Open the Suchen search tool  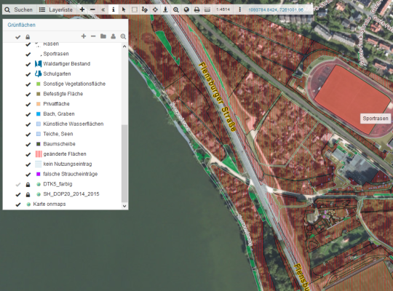click(19, 9)
